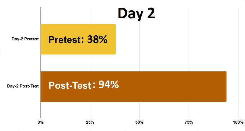Viewport: 245px width, 131px height.
Task: Click the right end of the Pretest bar
Action: click(x=115, y=39)
